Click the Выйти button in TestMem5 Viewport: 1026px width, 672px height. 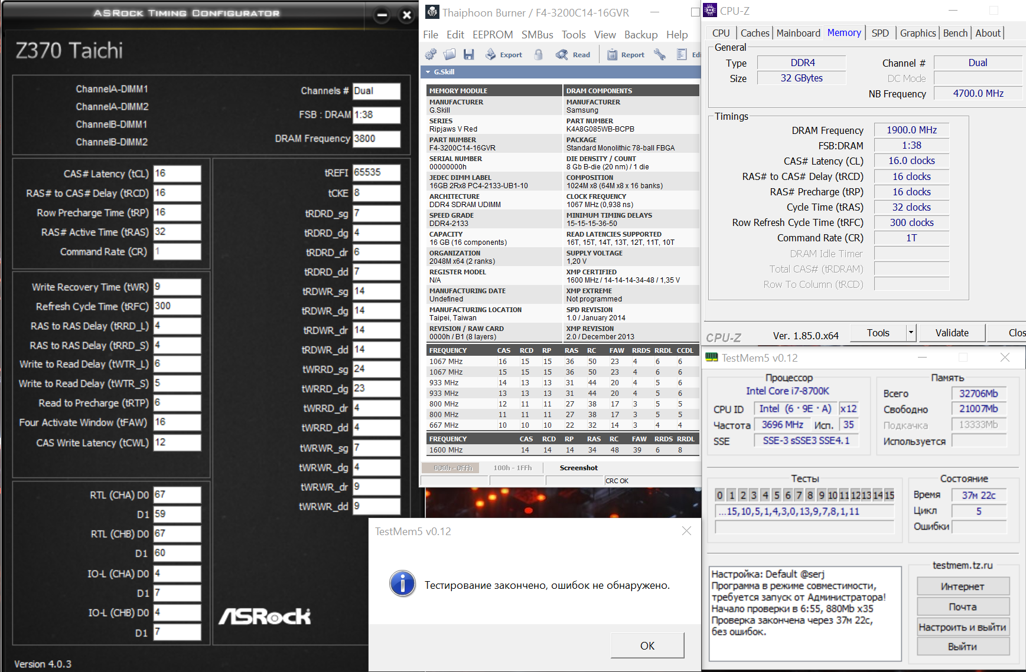(x=963, y=647)
